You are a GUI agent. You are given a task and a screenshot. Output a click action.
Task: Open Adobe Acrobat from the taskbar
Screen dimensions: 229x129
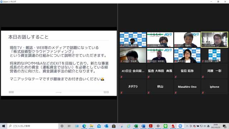pyautogui.click(x=151, y=126)
